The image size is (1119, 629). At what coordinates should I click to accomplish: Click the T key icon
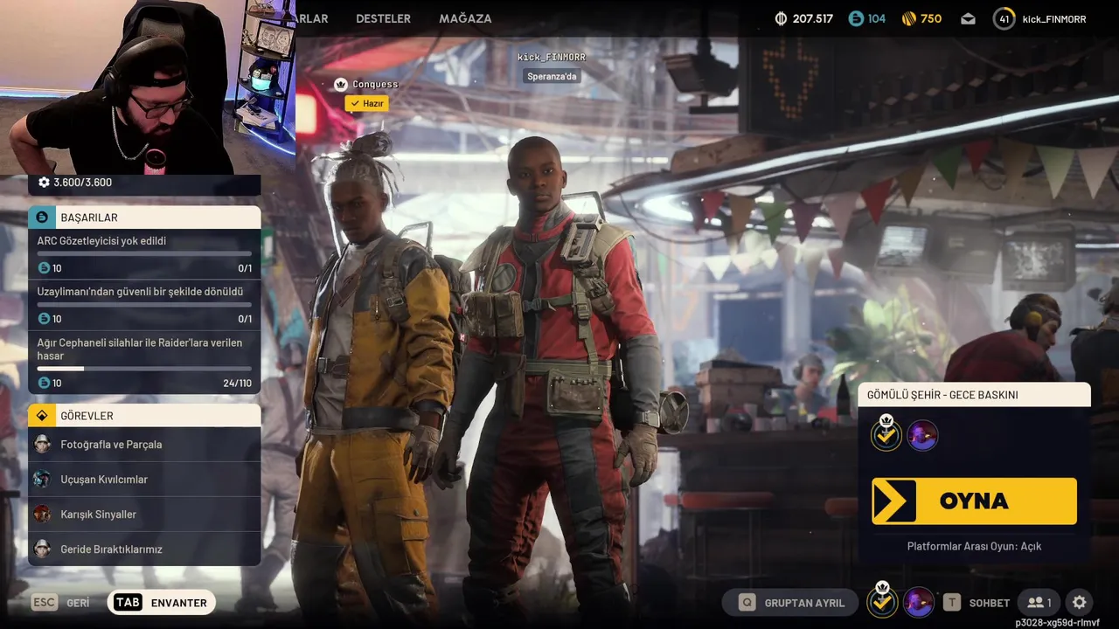pos(952,603)
